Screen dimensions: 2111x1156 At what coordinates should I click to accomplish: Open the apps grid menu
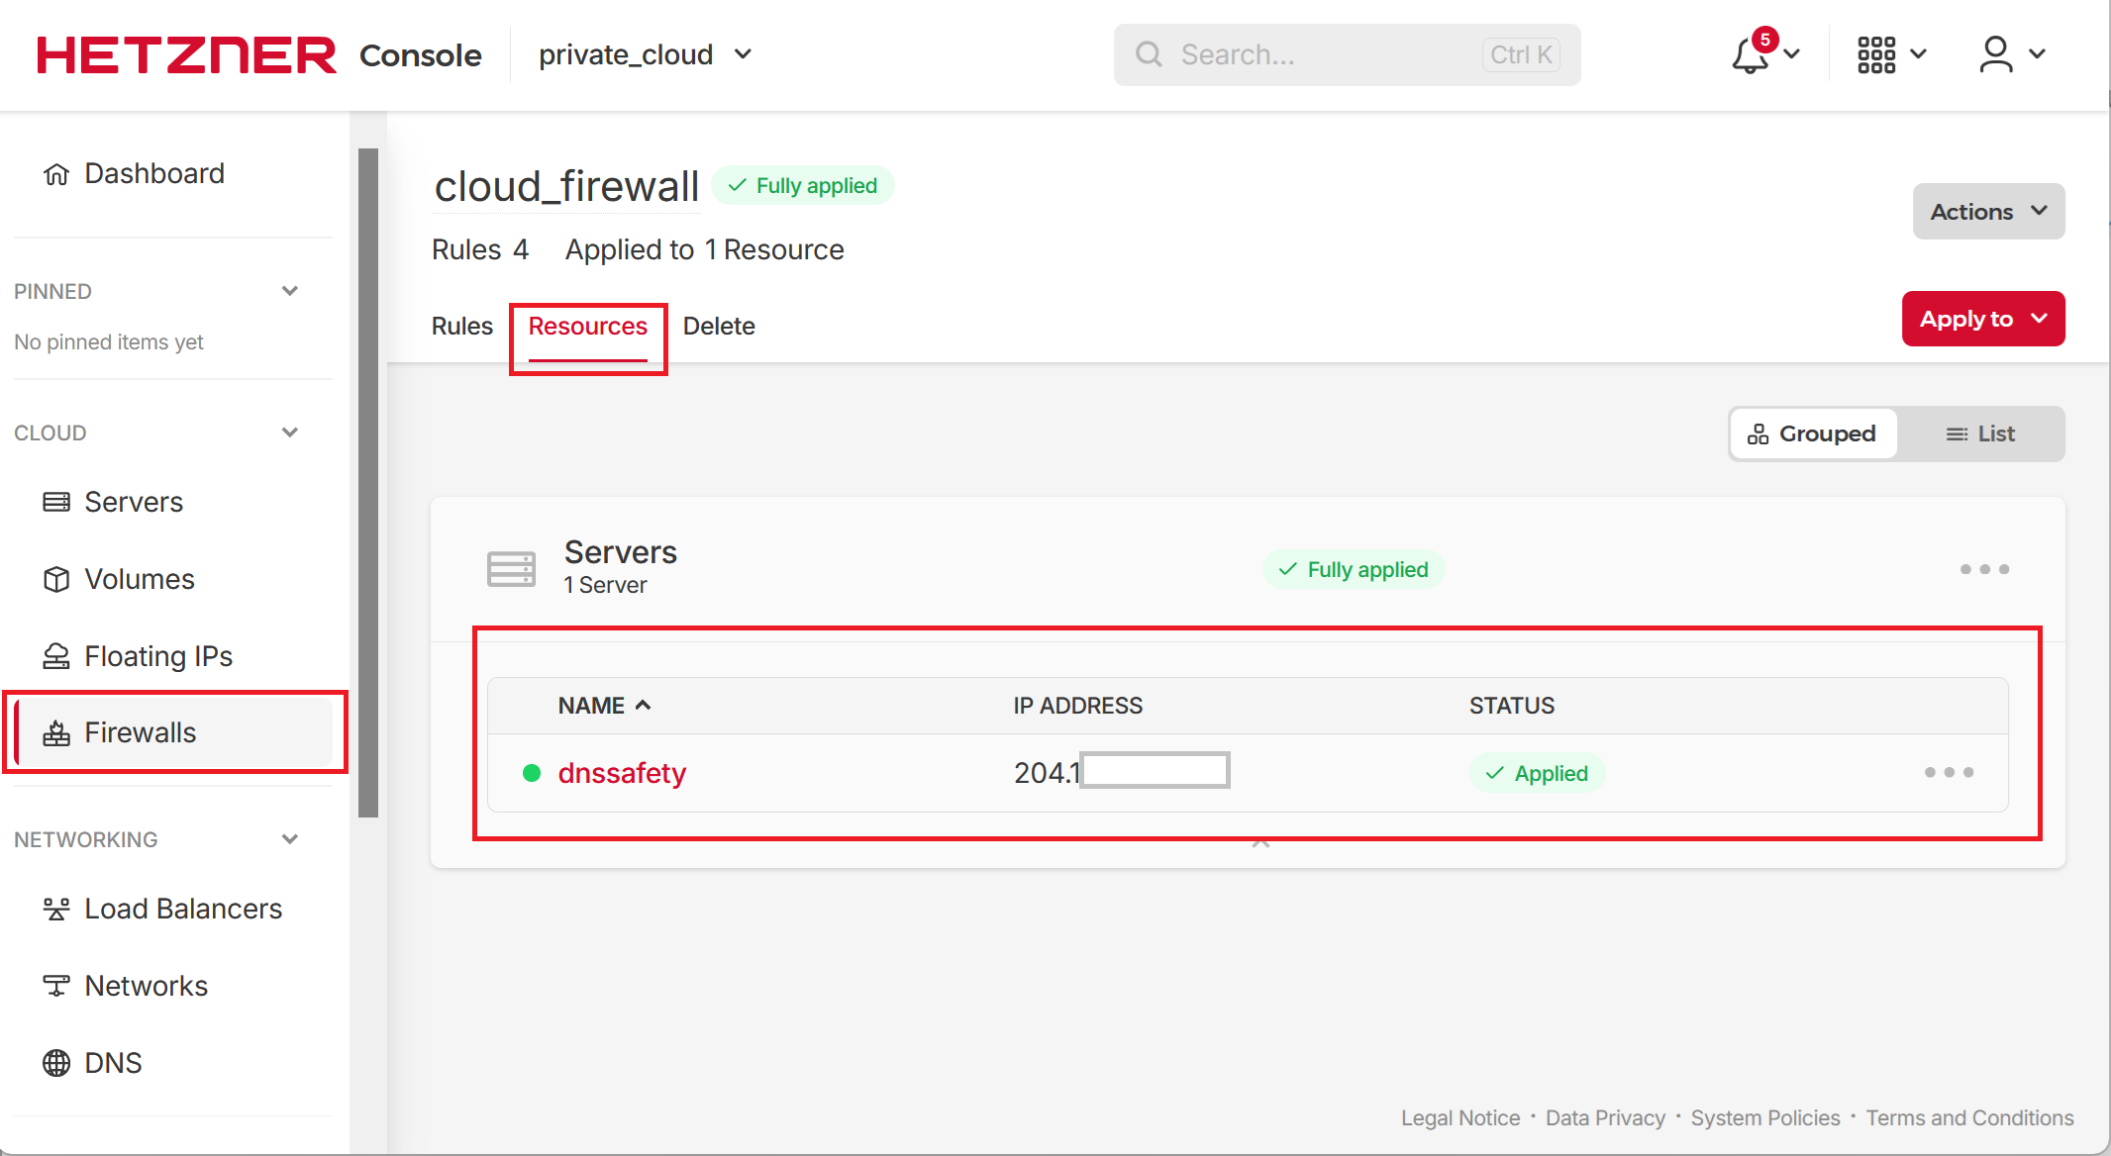tap(1891, 54)
